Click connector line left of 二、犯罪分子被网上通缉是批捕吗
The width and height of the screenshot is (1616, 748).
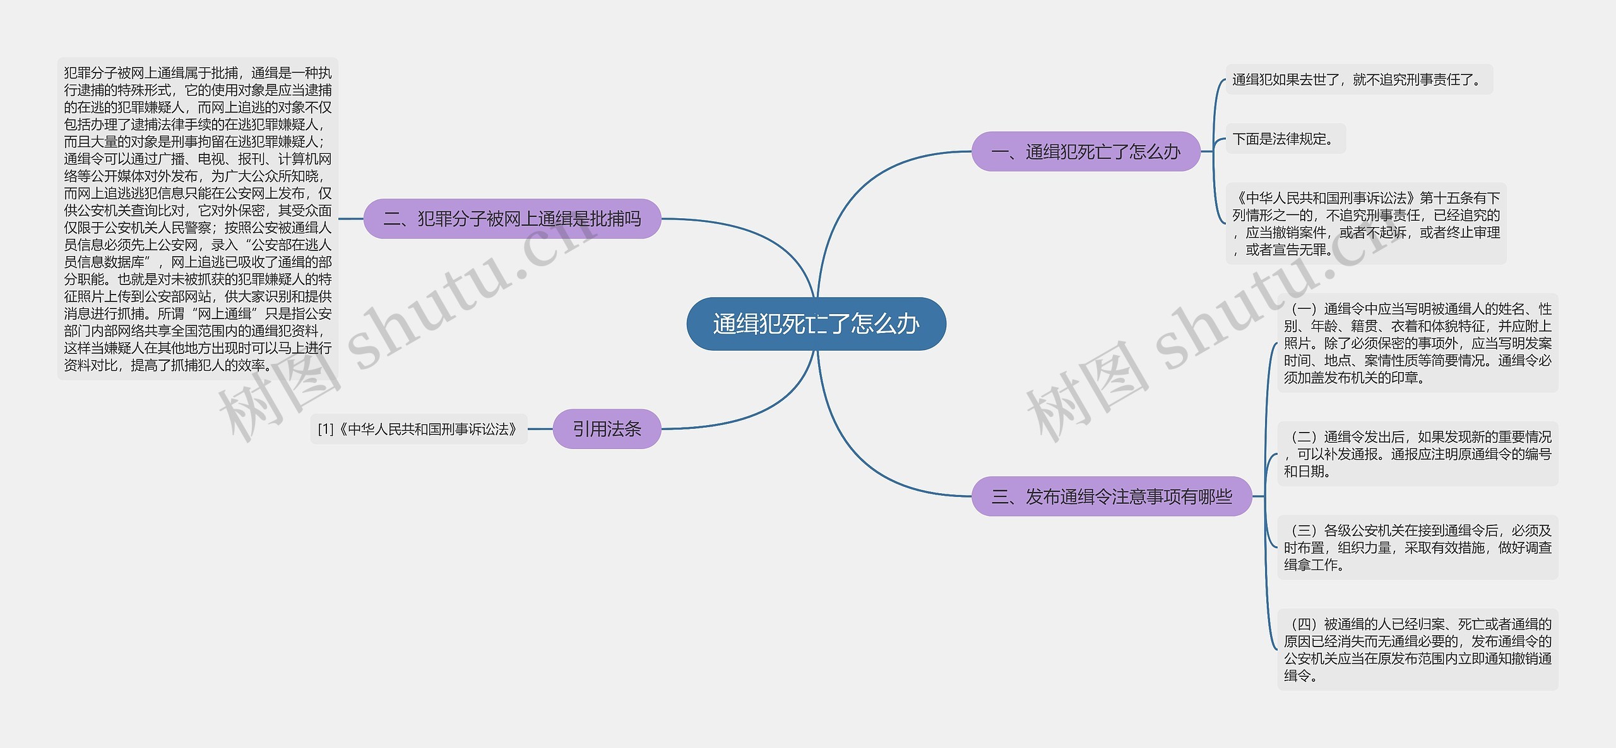351,219
